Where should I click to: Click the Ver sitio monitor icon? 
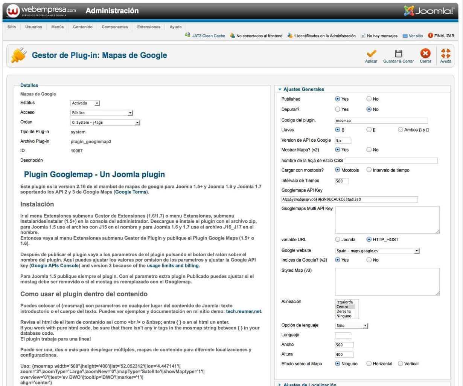coord(405,36)
